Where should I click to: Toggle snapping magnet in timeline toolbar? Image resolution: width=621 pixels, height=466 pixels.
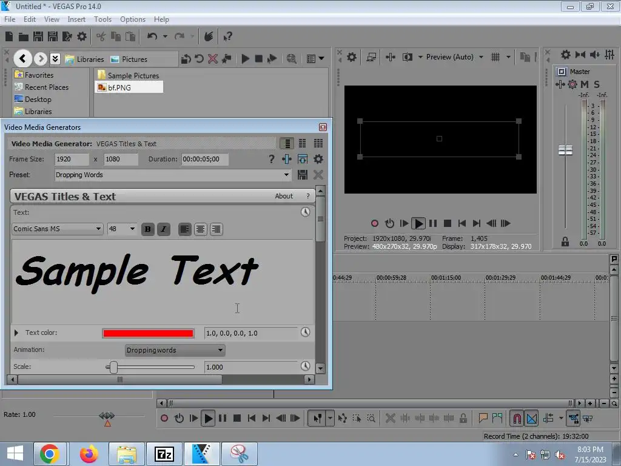[517, 419]
